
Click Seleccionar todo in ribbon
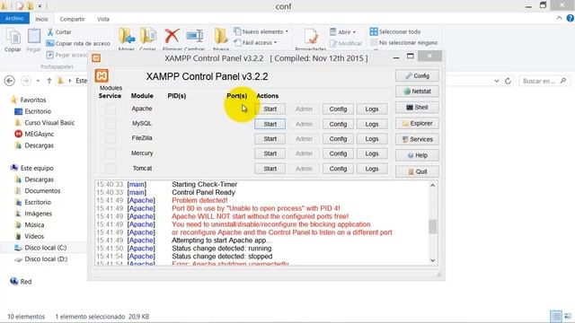(x=395, y=32)
